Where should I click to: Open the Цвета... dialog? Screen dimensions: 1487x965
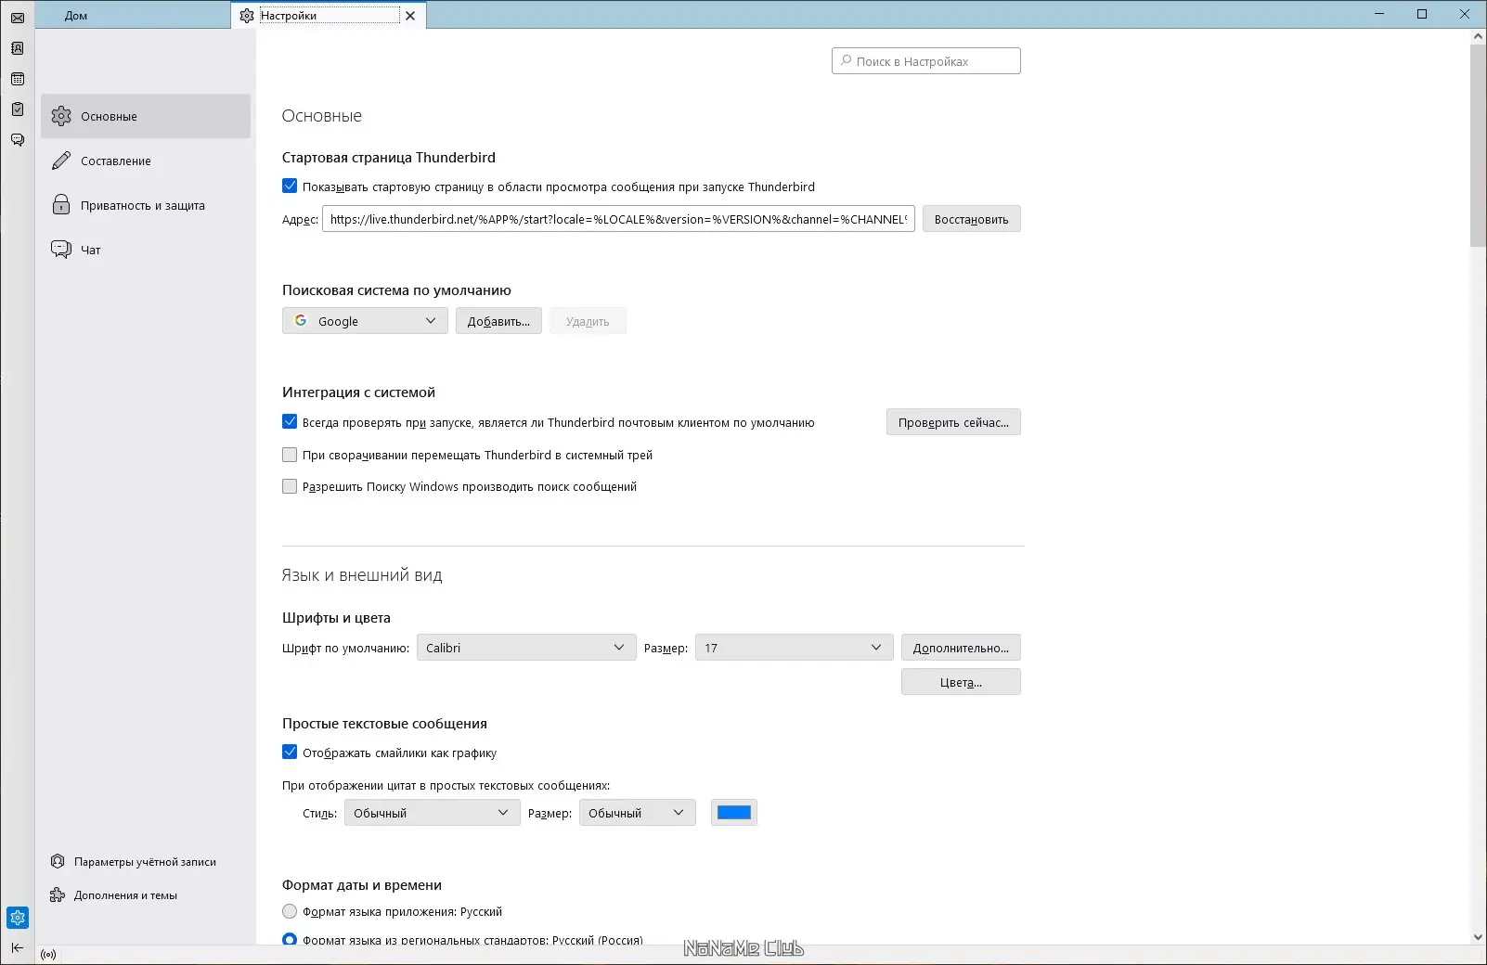tap(961, 682)
